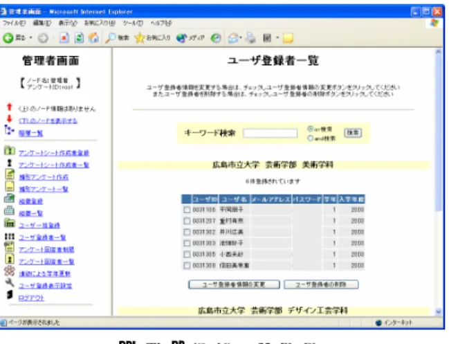Click the Home house icon
Image resolution: width=449 pixels, height=344 pixels.
[93, 38]
